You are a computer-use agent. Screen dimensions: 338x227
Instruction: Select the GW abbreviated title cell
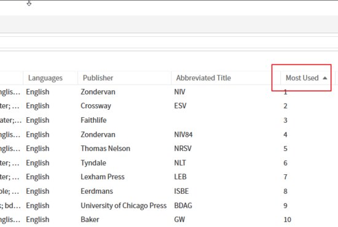pyautogui.click(x=179, y=220)
